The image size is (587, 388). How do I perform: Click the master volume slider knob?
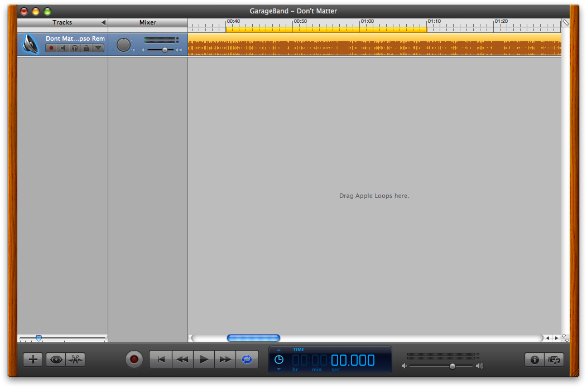click(x=453, y=366)
